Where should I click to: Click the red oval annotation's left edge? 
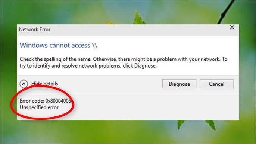[12, 104]
